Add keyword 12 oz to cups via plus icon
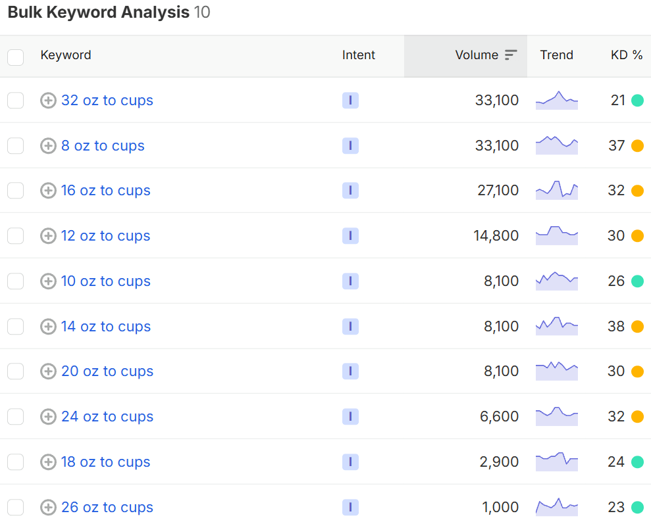This screenshot has height=522, width=651. (x=48, y=236)
